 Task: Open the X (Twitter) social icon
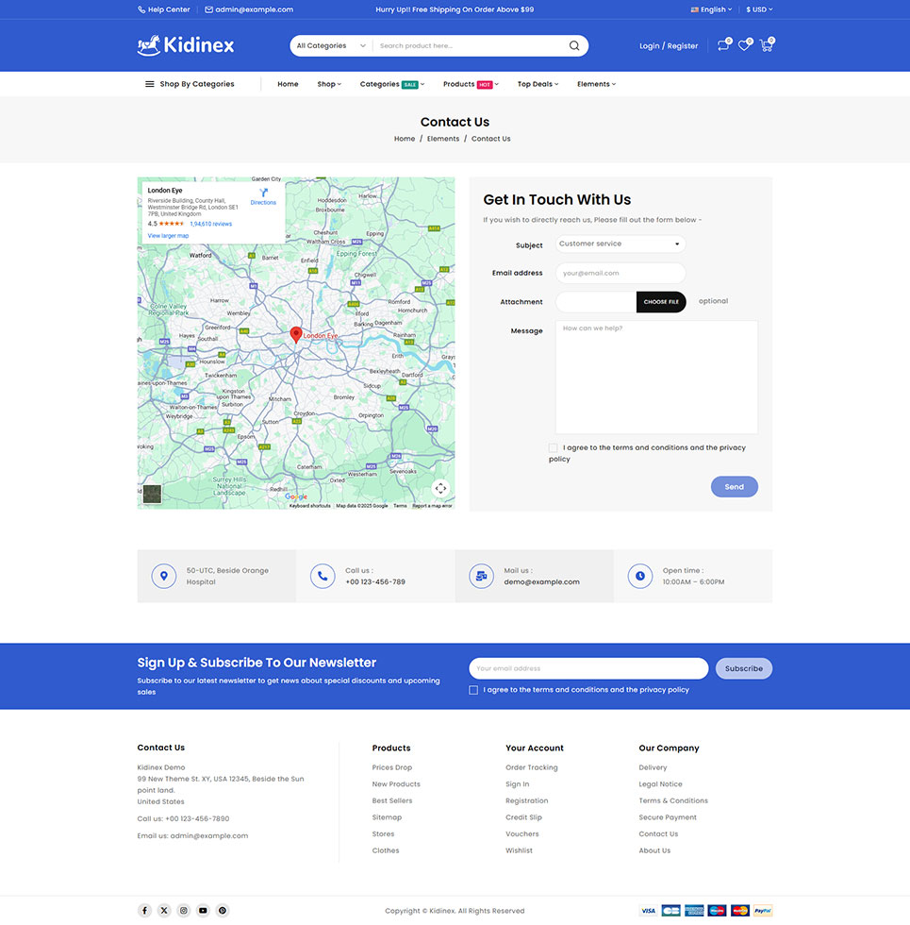pyautogui.click(x=164, y=910)
